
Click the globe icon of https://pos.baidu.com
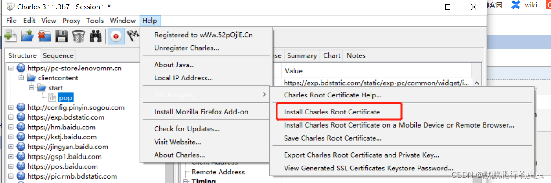(21, 166)
